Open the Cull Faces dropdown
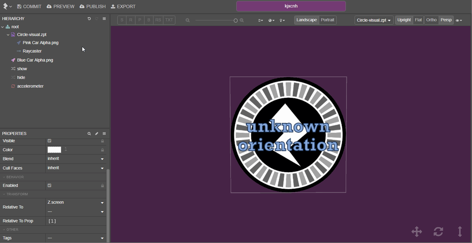The image size is (472, 243). click(x=76, y=168)
